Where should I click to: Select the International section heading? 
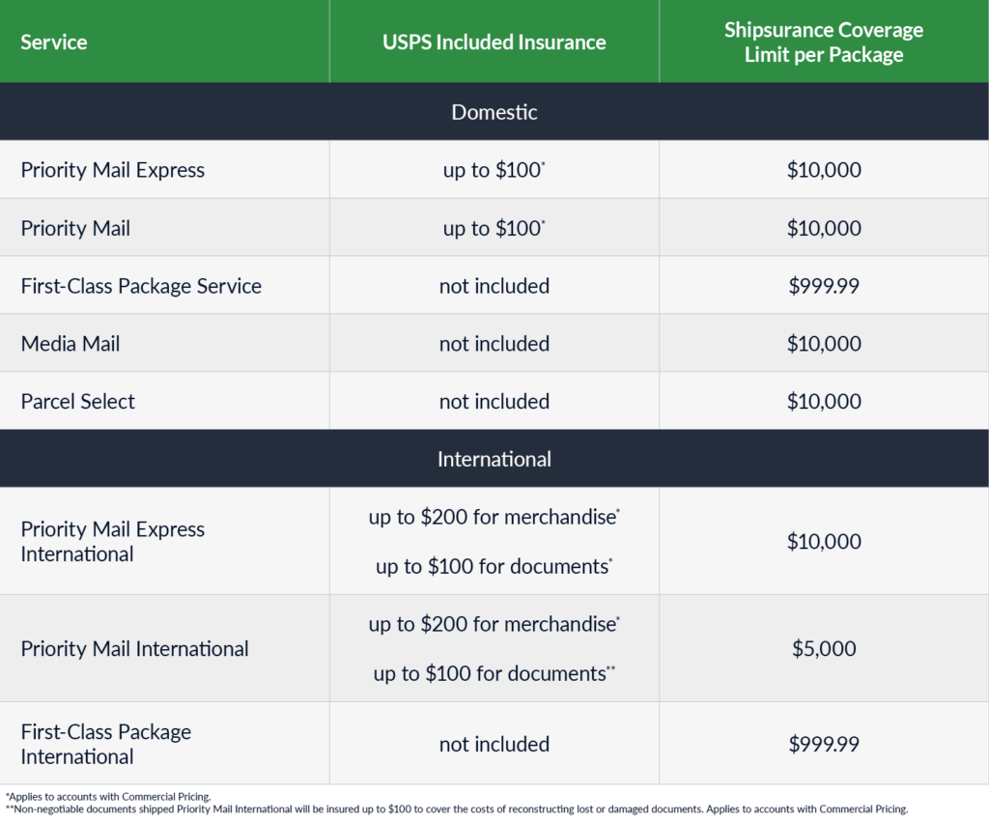click(x=494, y=459)
